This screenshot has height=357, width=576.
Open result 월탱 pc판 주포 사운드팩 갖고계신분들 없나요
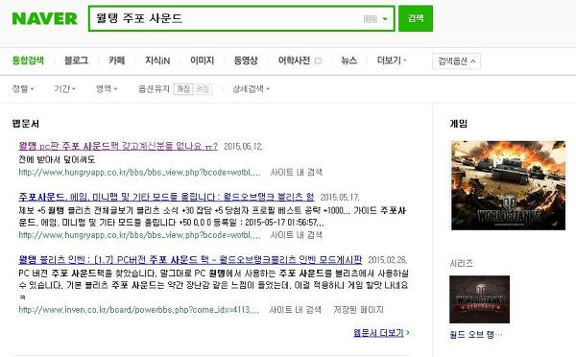pos(118,146)
